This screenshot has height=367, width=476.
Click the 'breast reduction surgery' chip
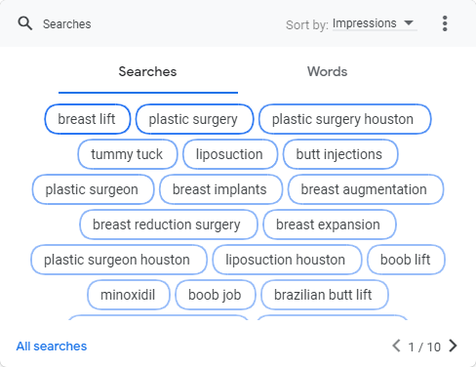[169, 224]
